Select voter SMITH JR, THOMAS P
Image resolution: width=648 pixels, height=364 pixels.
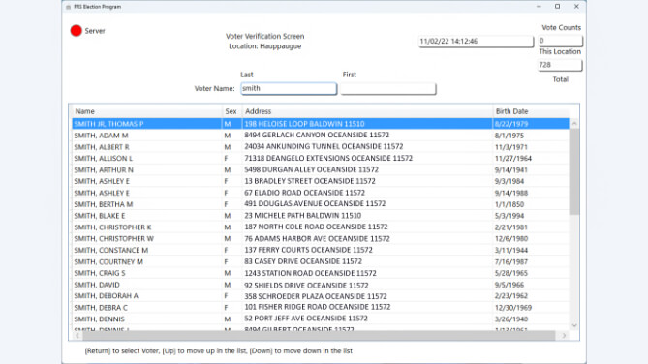[321, 124]
